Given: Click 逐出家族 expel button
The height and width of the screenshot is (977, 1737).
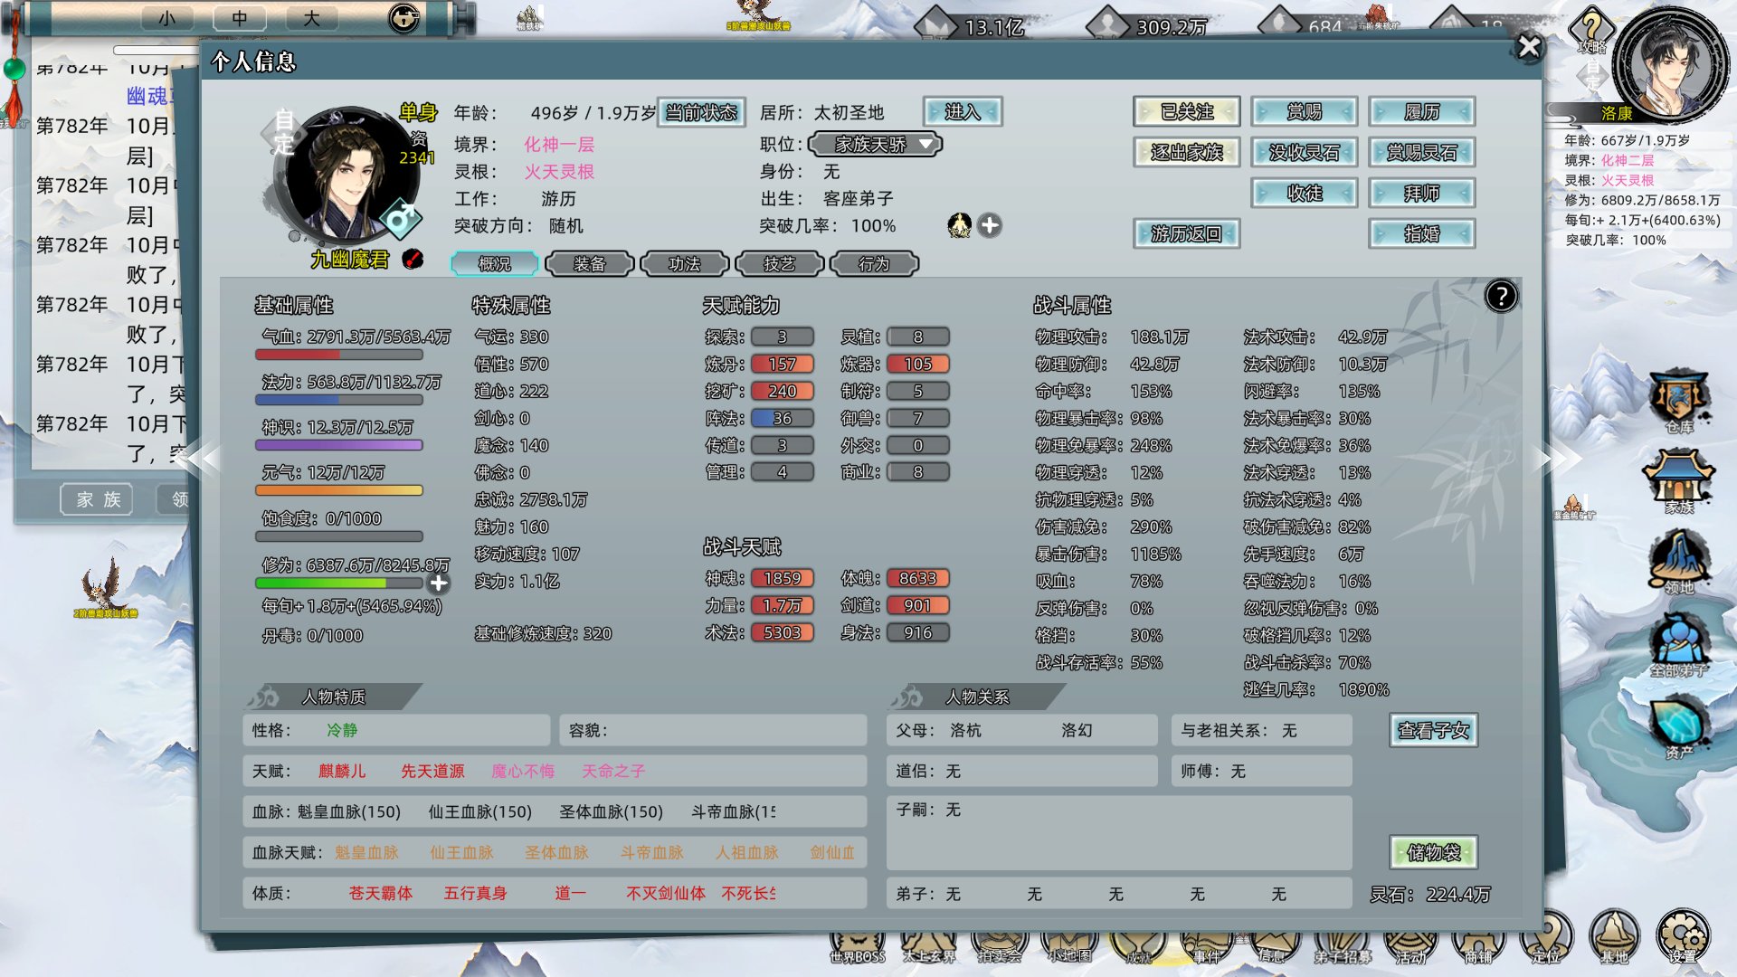Looking at the screenshot, I should [x=1186, y=152].
